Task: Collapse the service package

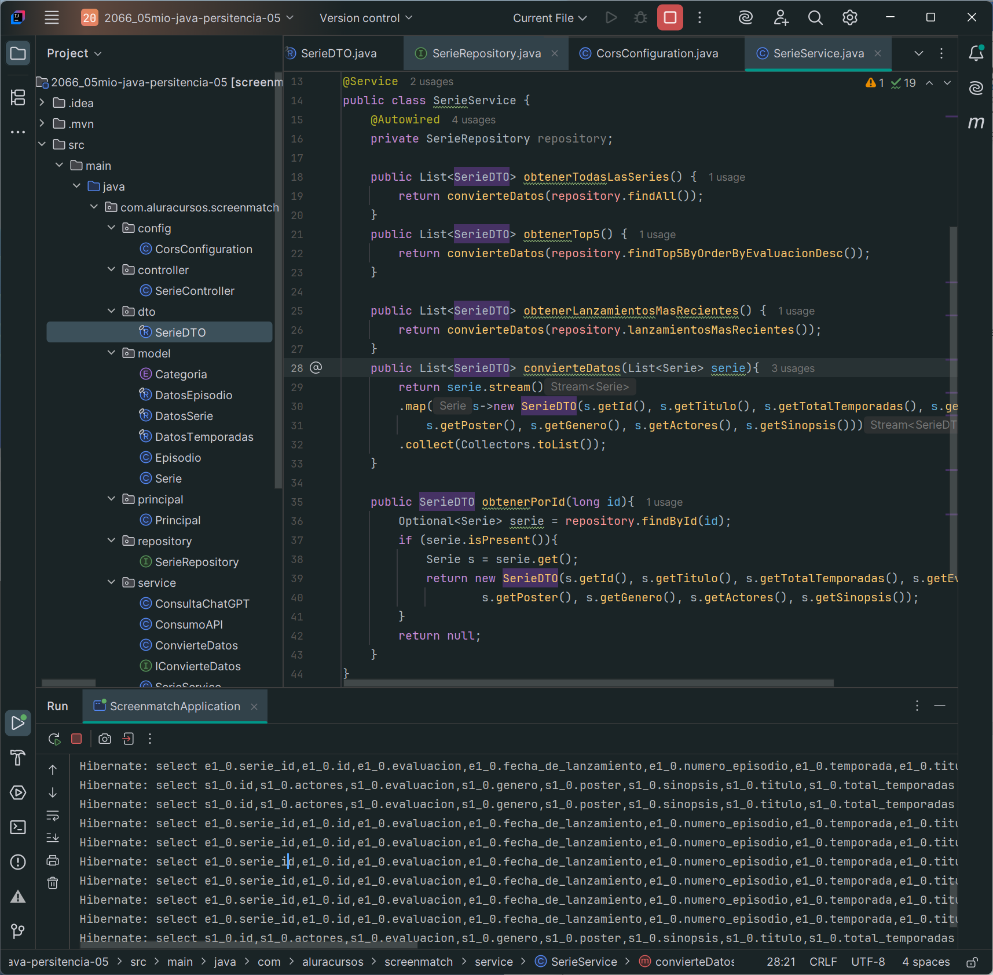Action: click(111, 582)
